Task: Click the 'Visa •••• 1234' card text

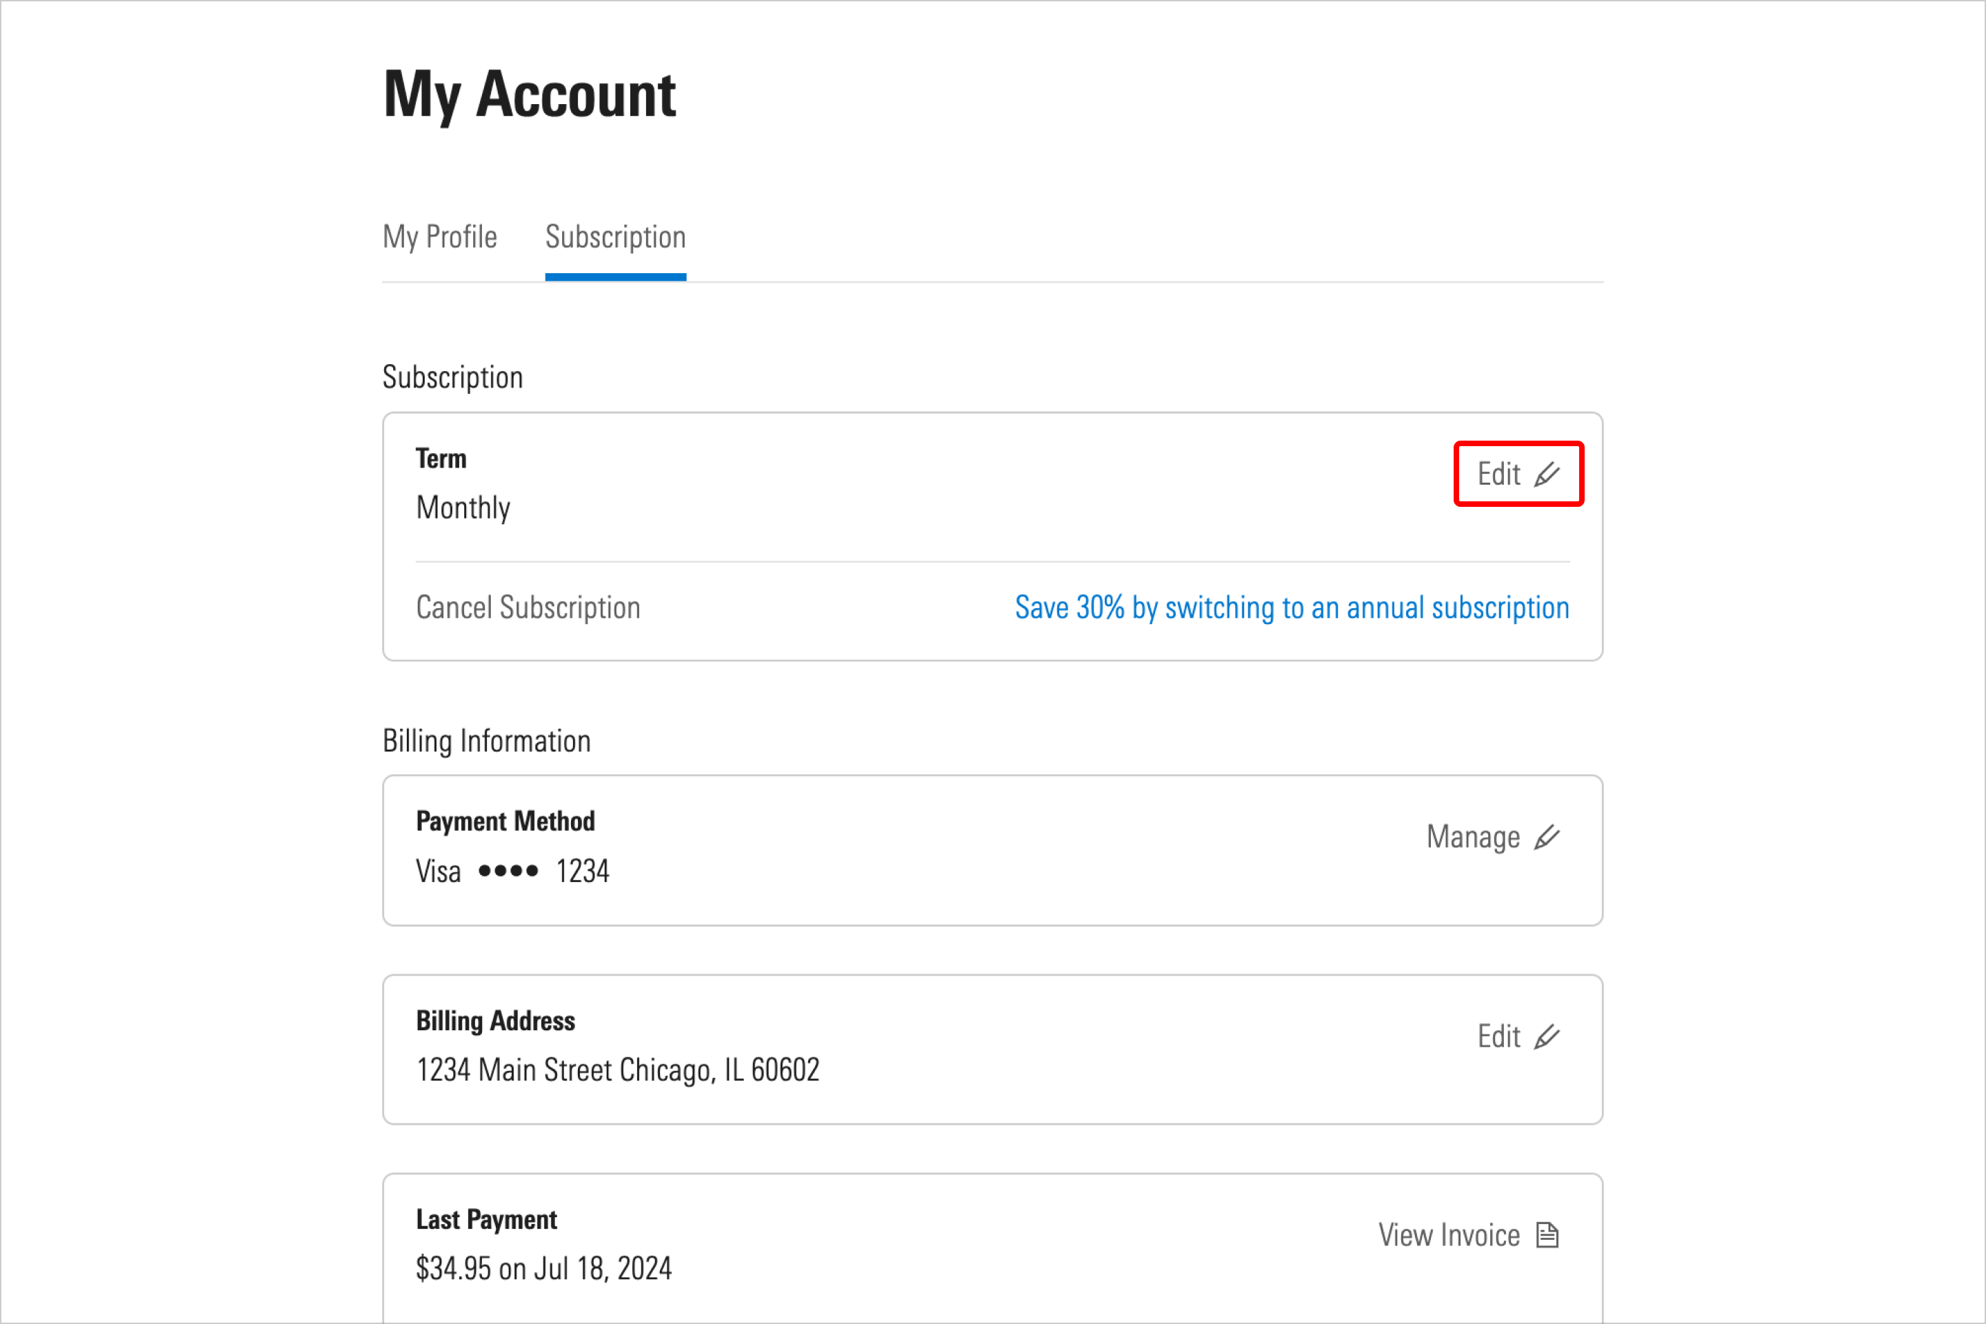Action: click(512, 872)
